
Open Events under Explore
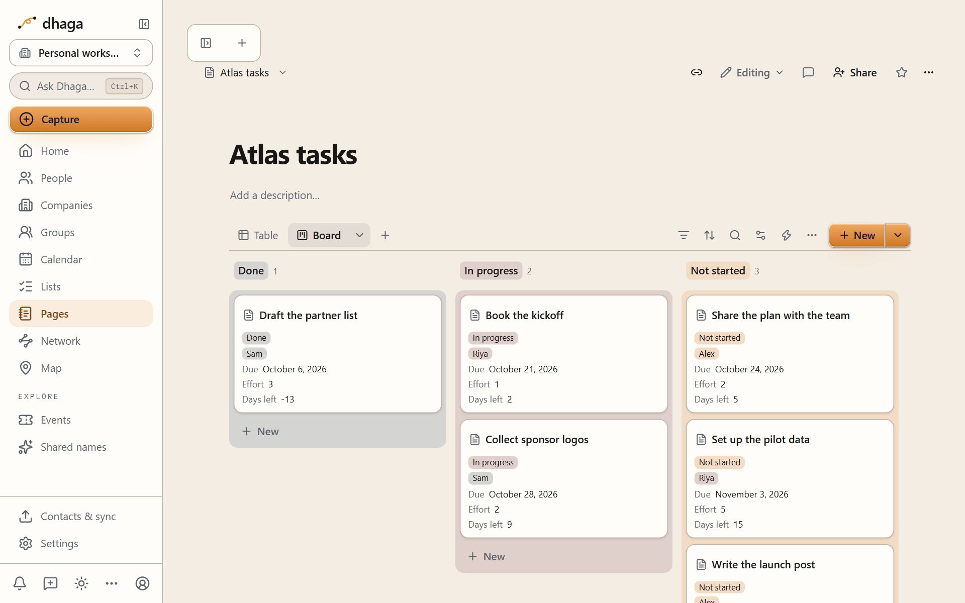pyautogui.click(x=81, y=420)
